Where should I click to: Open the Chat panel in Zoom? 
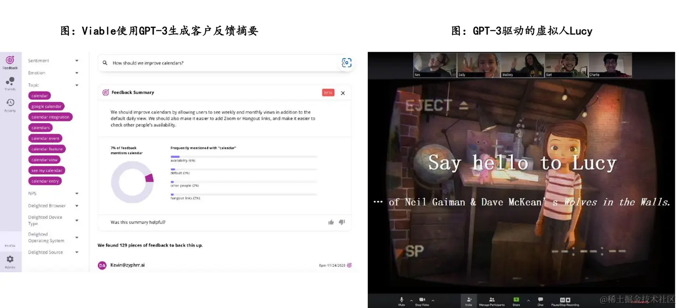[x=540, y=301]
